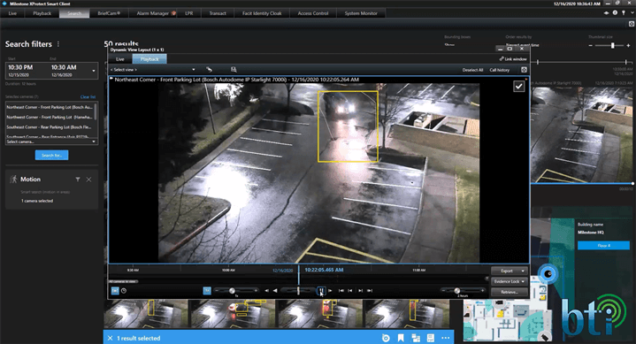
Task: Adjust the Thumbnail size slider
Action: tap(612, 45)
